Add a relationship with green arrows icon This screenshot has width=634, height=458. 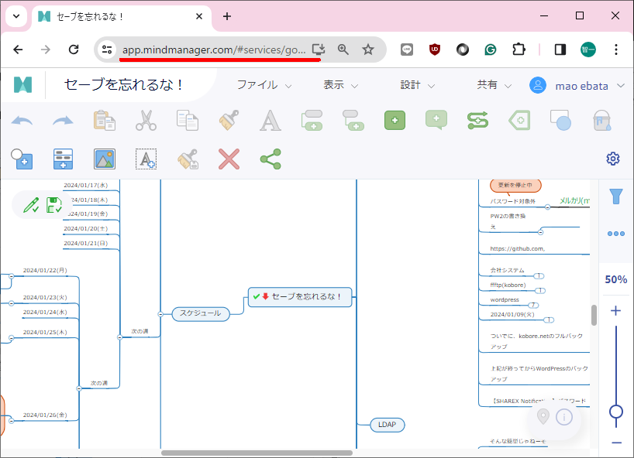(477, 121)
